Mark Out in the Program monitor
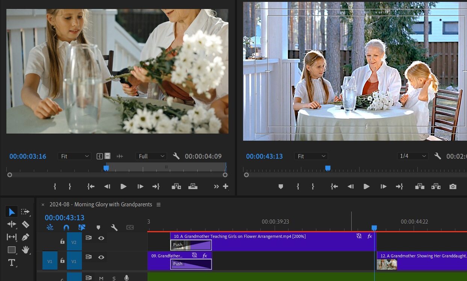Screen dimensions: 467x281 (x=313, y=186)
